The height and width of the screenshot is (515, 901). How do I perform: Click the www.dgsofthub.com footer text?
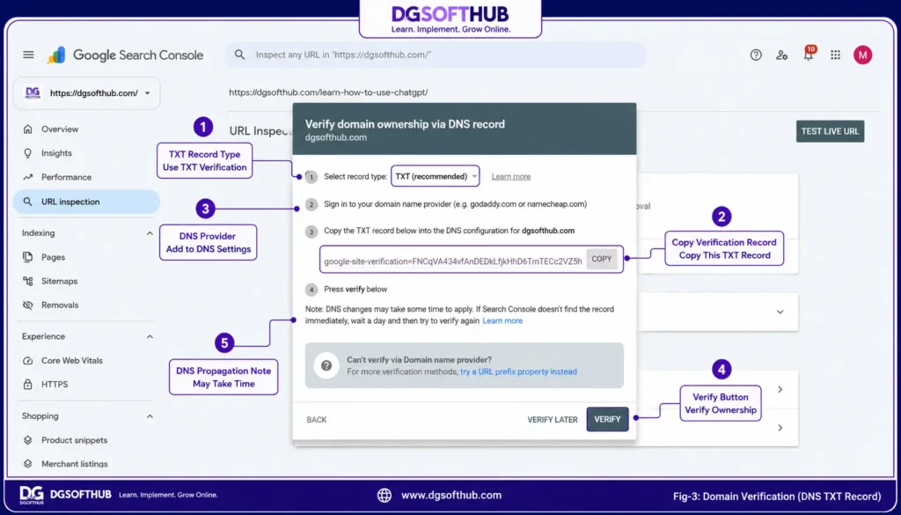tap(451, 496)
